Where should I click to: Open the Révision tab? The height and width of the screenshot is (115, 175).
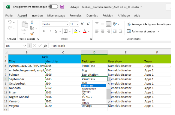108,16
